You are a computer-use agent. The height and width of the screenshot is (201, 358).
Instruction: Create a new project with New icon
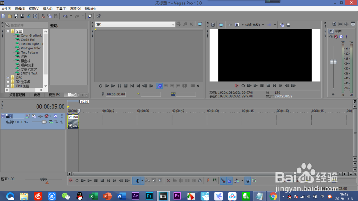pos(3,16)
